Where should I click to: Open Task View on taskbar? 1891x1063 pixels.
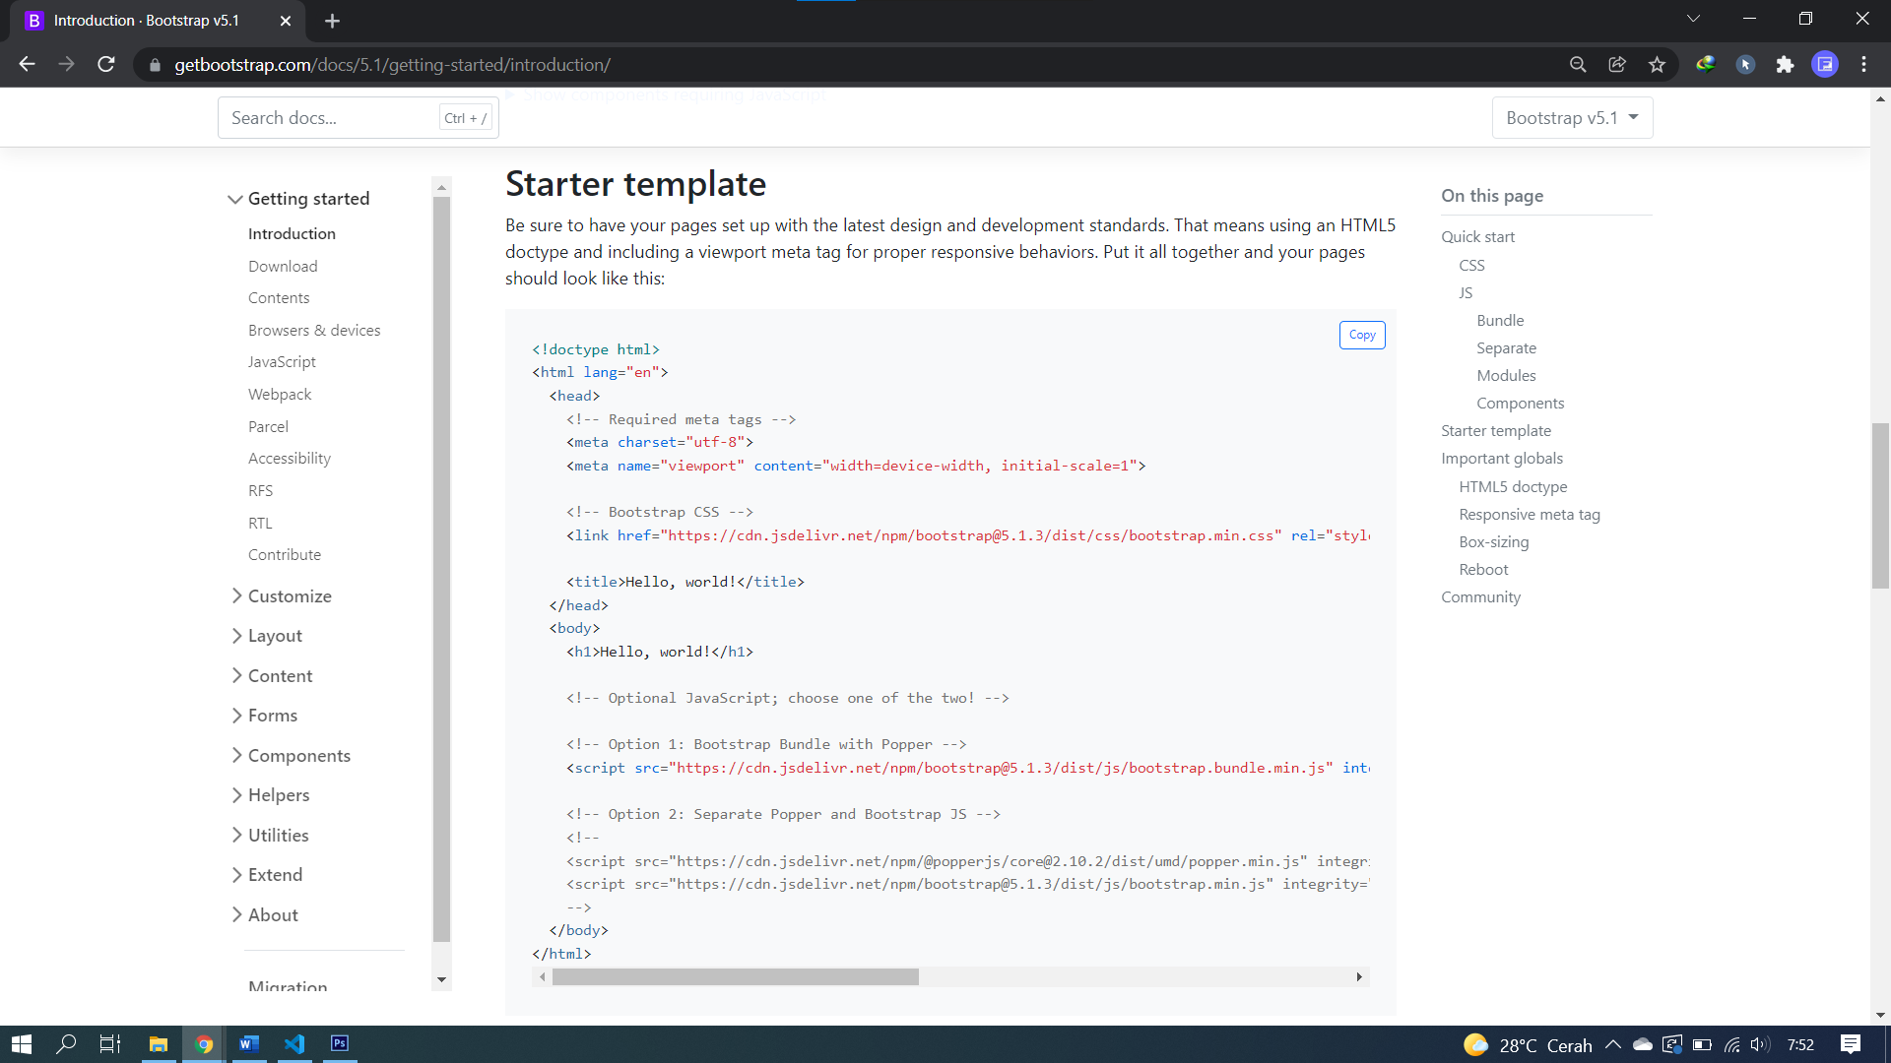tap(110, 1044)
